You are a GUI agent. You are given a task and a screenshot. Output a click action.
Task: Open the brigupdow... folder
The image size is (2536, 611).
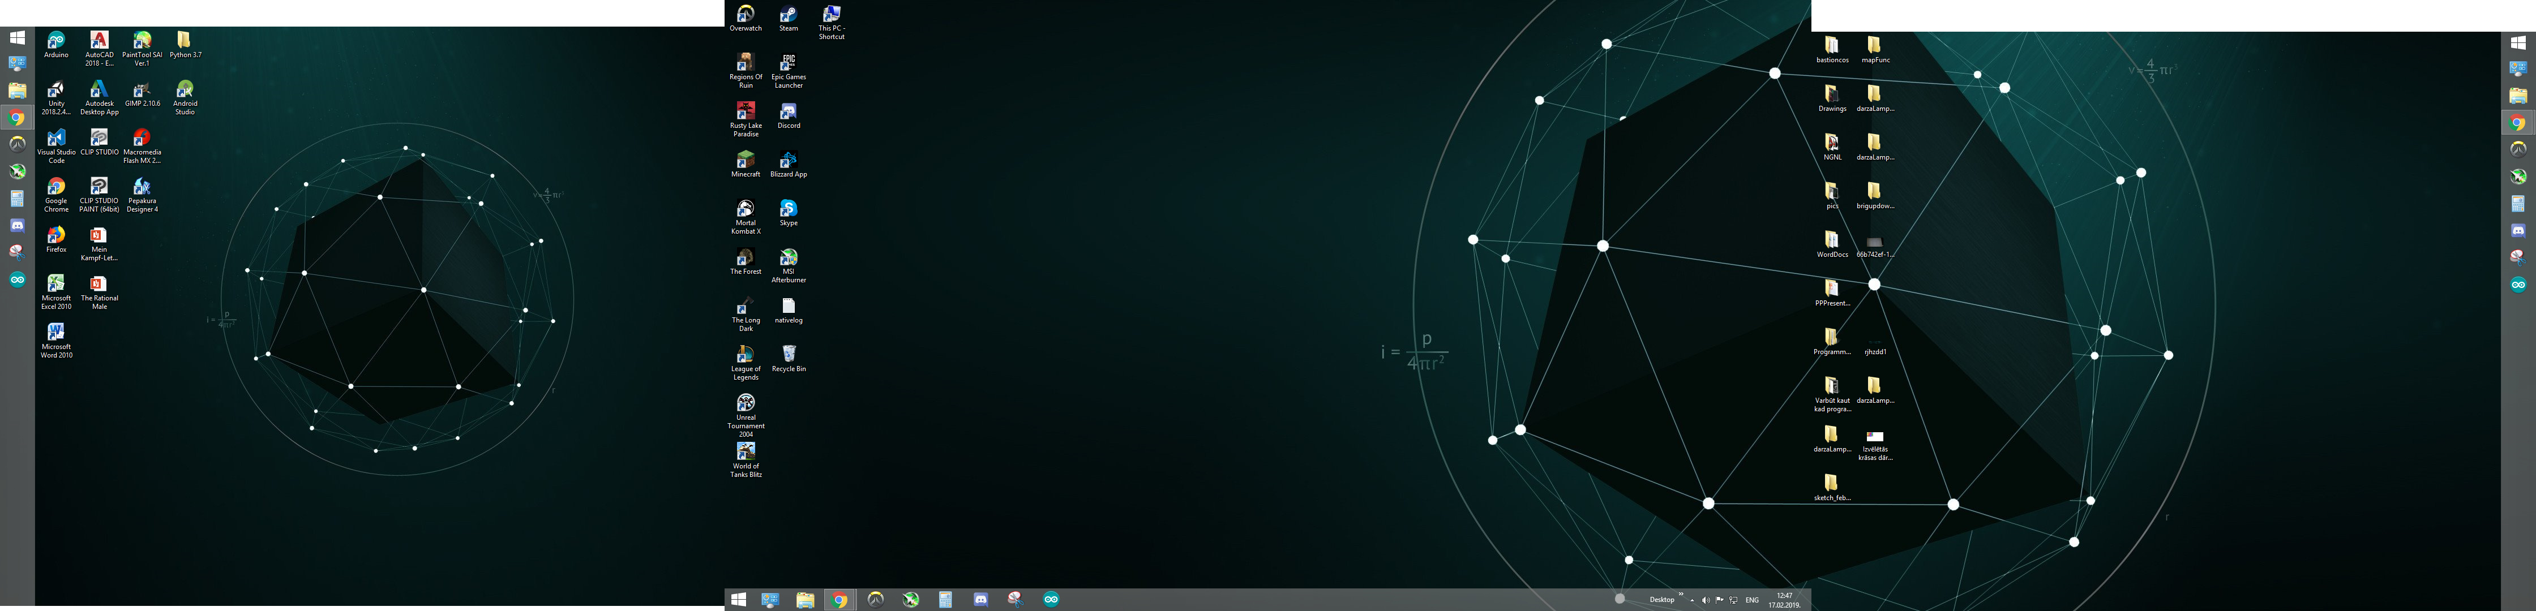click(1874, 196)
